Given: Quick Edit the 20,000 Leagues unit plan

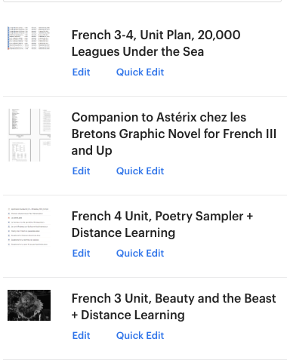Looking at the screenshot, I should pyautogui.click(x=140, y=72).
